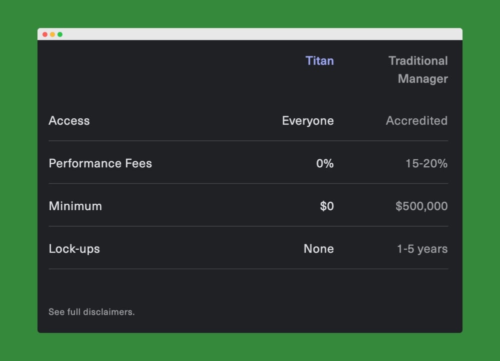
Task: Open the 'See full disclaimers.' link
Action: click(x=91, y=312)
